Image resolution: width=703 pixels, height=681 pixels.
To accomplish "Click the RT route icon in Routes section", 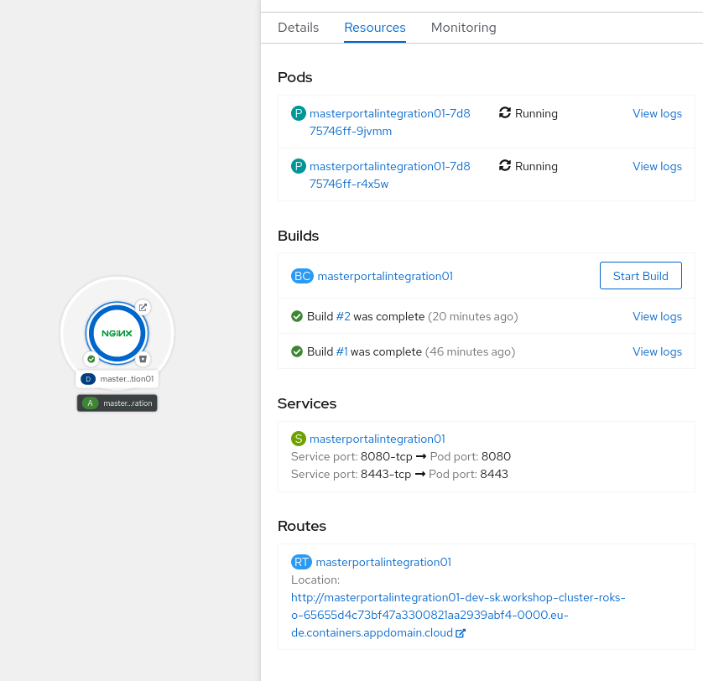I will [x=301, y=562].
